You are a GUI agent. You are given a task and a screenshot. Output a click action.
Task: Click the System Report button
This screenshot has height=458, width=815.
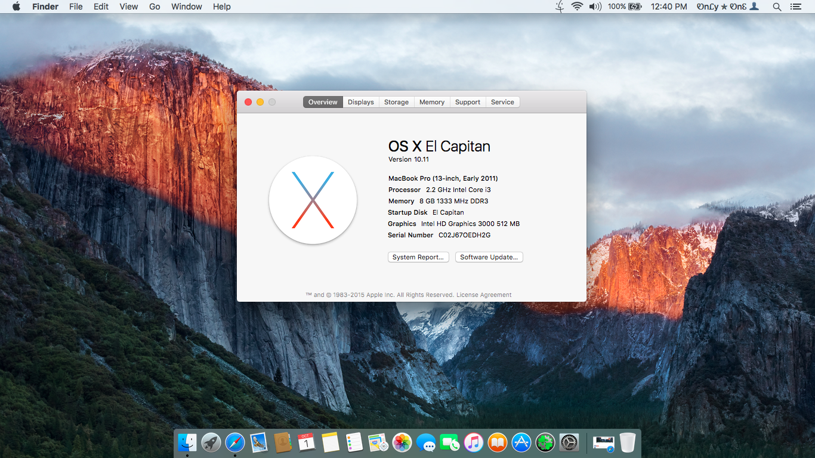[418, 257]
